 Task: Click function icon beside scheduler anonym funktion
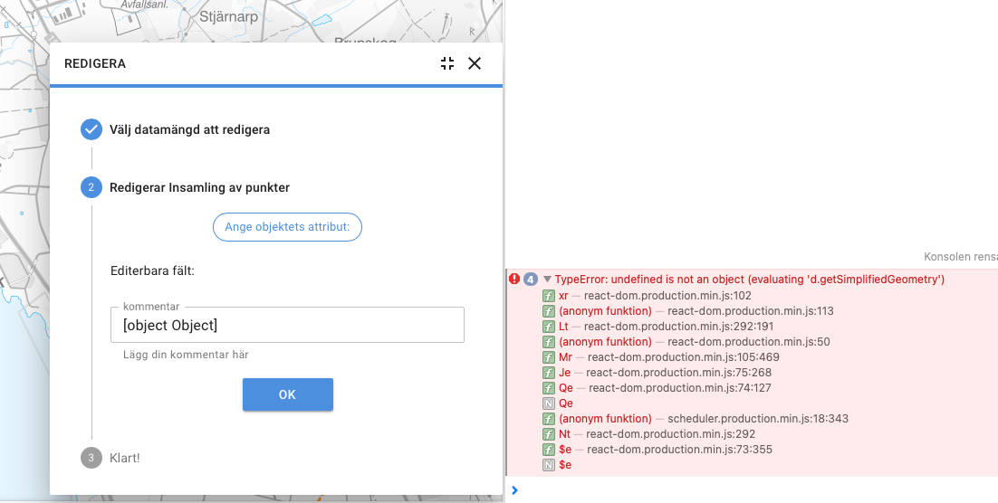point(549,419)
